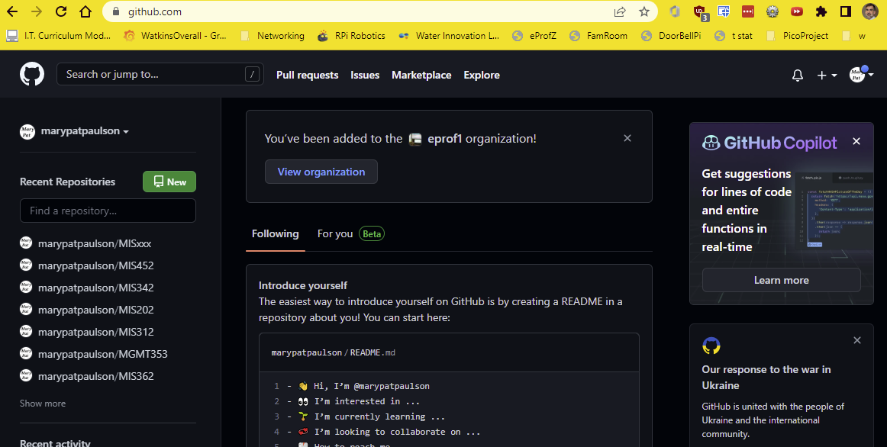Screen dimensions: 887x447
Task: Click Chrome profile avatar
Action: [871, 11]
